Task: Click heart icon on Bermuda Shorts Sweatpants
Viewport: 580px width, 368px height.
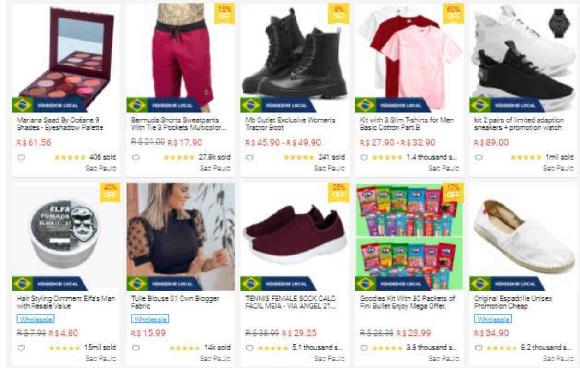Action: [135, 157]
